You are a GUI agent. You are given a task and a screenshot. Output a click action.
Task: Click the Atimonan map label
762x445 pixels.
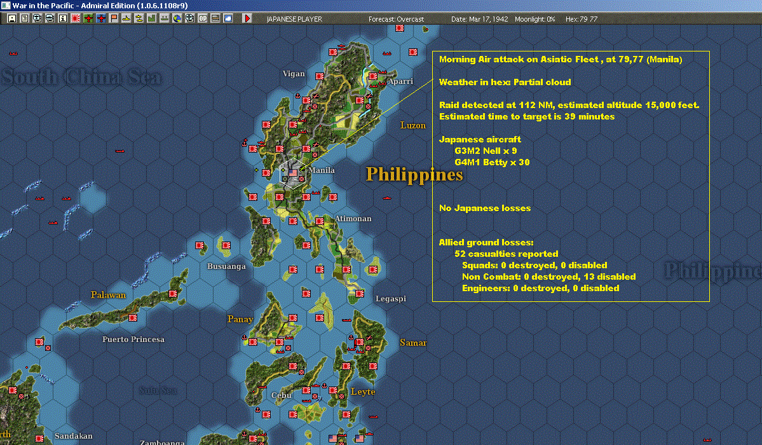point(353,219)
